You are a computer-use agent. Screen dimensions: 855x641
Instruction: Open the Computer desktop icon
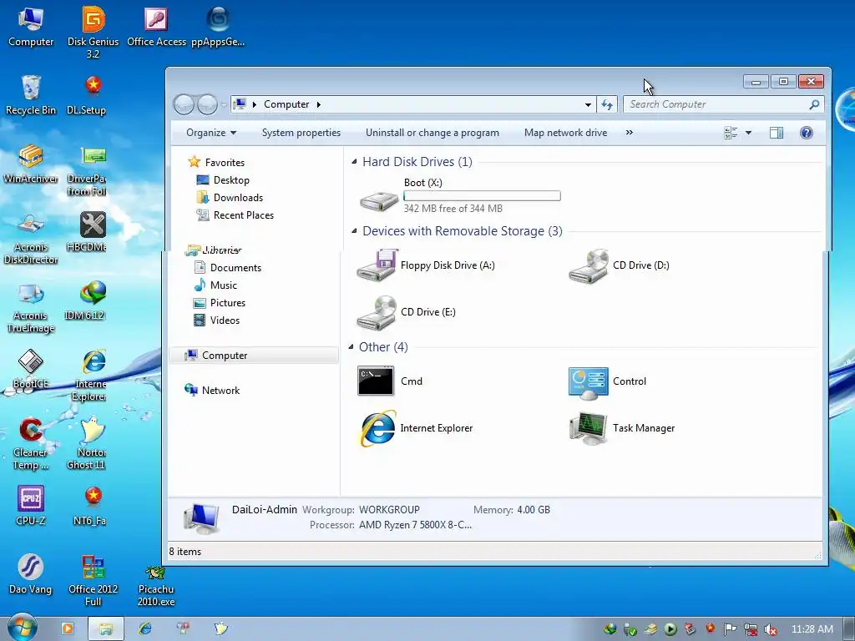(x=31, y=28)
